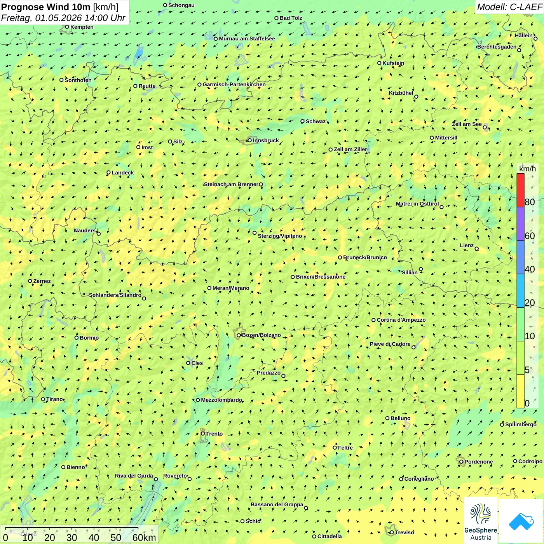The image size is (544, 544).
Task: Click the 'Matrei in Osttirol' label
Action: (417, 204)
